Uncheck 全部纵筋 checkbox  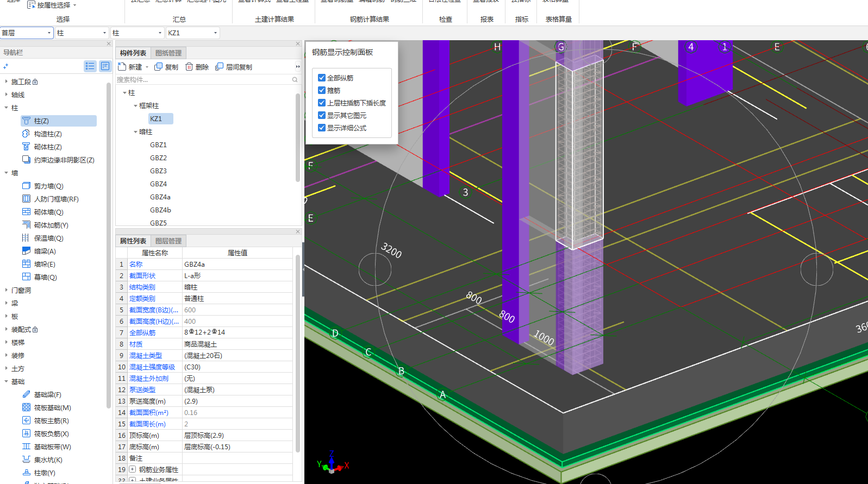point(322,78)
